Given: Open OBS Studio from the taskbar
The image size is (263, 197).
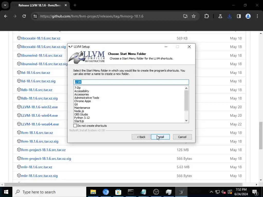Looking at the screenshot, I should click(156, 192).
